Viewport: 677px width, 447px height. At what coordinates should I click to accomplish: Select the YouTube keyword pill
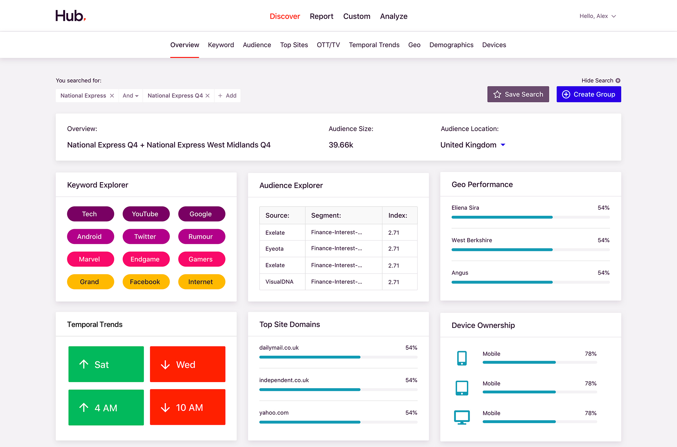tap(146, 214)
